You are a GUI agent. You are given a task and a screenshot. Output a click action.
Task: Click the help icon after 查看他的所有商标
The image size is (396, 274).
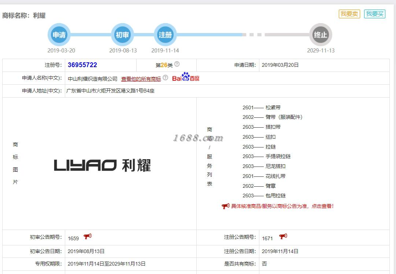coord(166,78)
